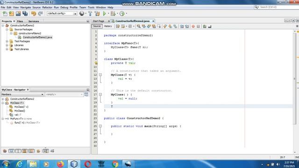
Task: Click the Open Project toolbar icon
Action: coord(18,14)
